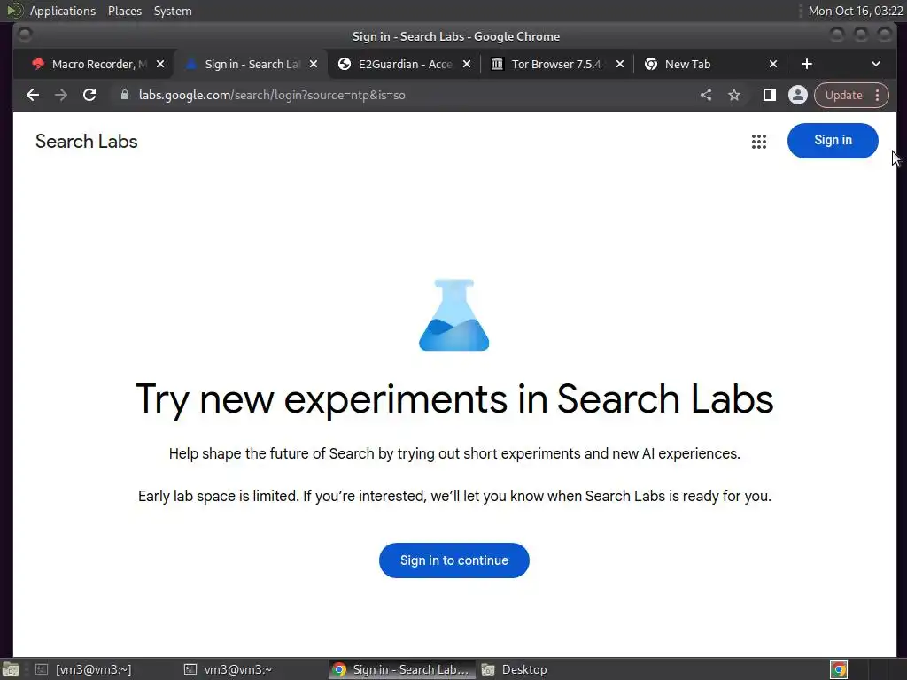
Task: Click the Sign in button at top right
Action: tap(833, 141)
